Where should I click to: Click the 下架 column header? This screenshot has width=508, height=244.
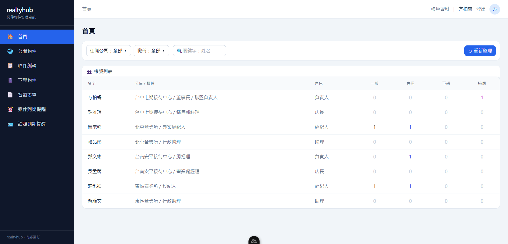(x=446, y=83)
